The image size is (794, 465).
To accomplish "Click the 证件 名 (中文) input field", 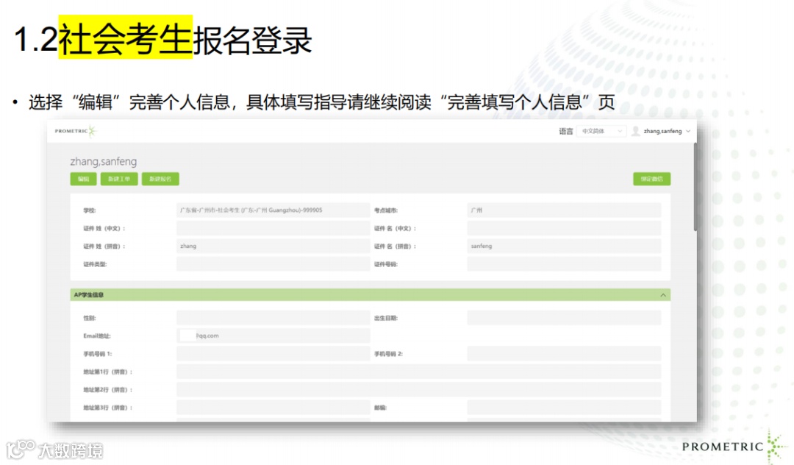I will (564, 228).
